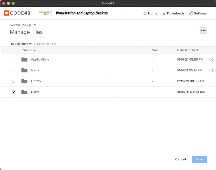Uncheck the Users folder checkbox
The image size is (216, 170).
14,92
